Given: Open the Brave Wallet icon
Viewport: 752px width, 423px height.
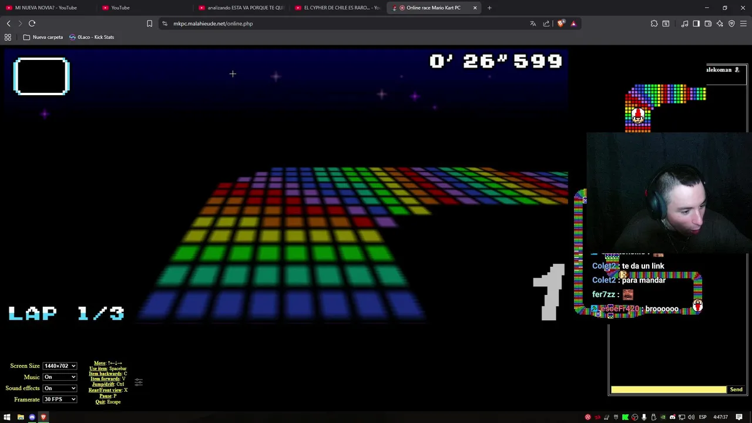Looking at the screenshot, I should click(x=708, y=23).
